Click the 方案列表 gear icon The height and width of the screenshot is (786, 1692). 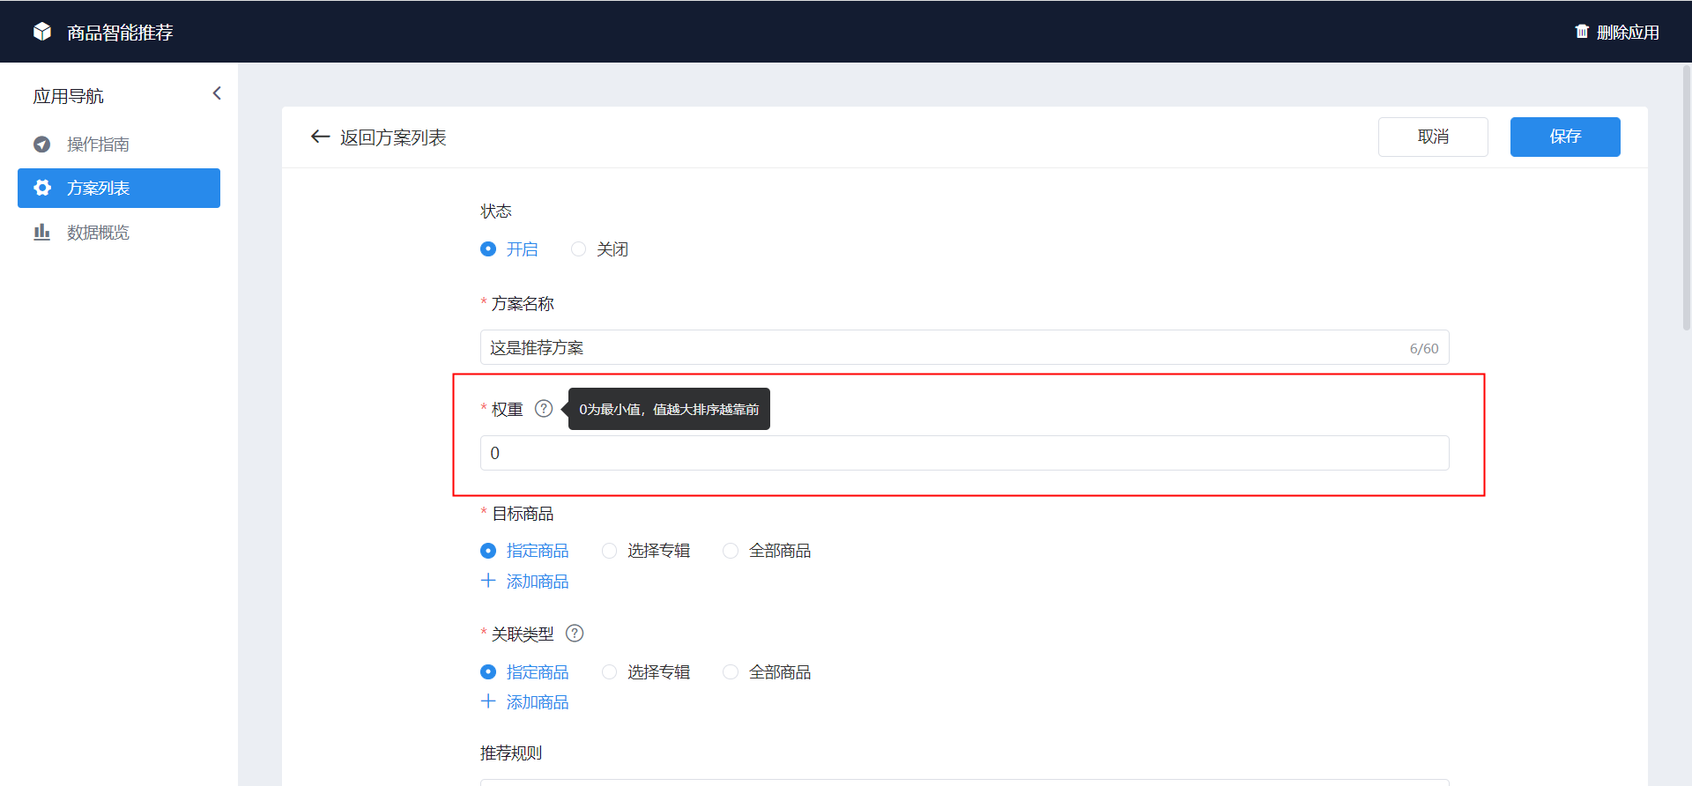tap(41, 188)
